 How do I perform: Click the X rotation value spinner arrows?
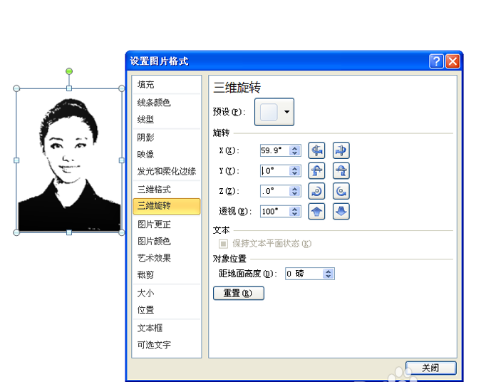tap(295, 150)
